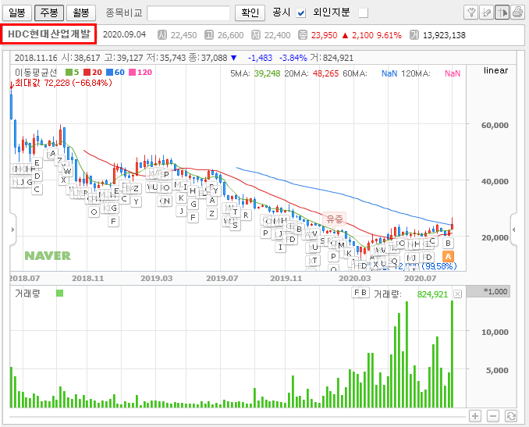Click the volume reading 824,921 in green
This screenshot has width=529, height=427.
point(432,294)
